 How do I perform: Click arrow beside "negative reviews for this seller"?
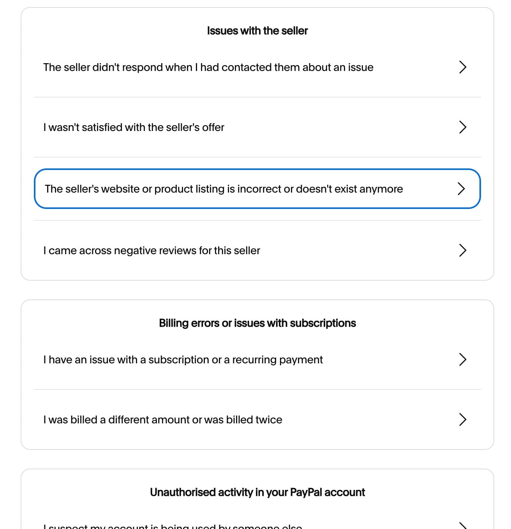462,250
